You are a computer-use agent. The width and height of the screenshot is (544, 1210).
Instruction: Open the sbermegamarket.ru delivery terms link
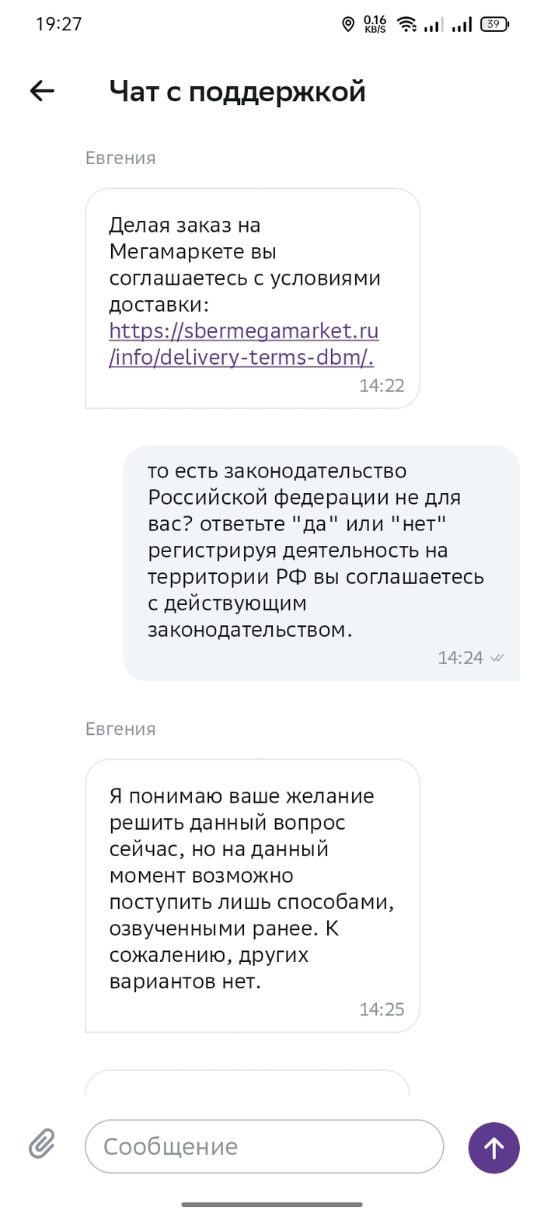pyautogui.click(x=243, y=344)
